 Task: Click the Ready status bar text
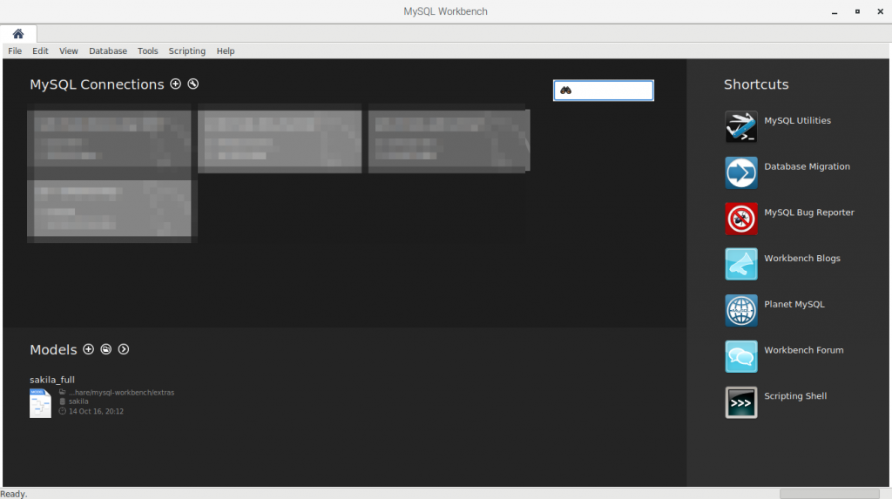pos(14,494)
